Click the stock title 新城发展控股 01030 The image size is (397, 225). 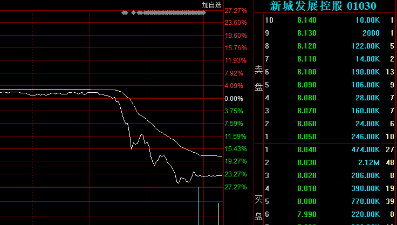[323, 6]
